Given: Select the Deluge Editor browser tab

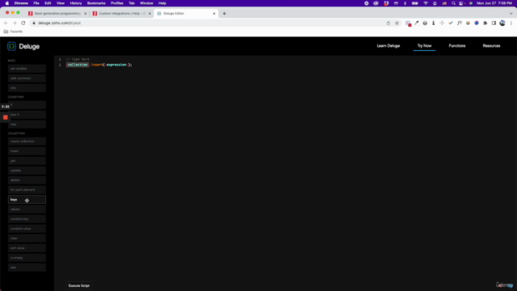Looking at the screenshot, I should 187,14.
